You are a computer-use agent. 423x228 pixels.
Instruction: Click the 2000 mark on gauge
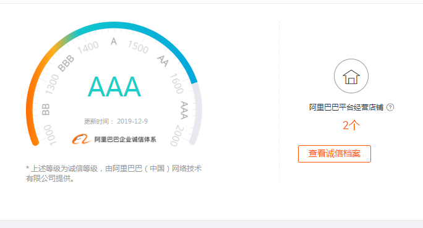pyautogui.click(x=177, y=135)
